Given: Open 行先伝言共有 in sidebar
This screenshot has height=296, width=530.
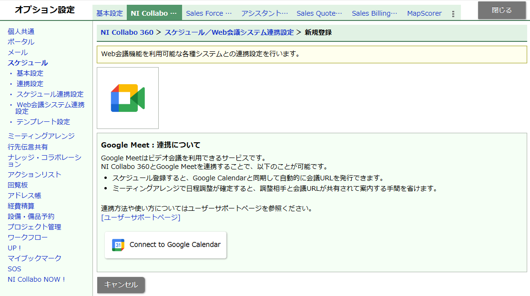Looking at the screenshot, I should [x=28, y=147].
